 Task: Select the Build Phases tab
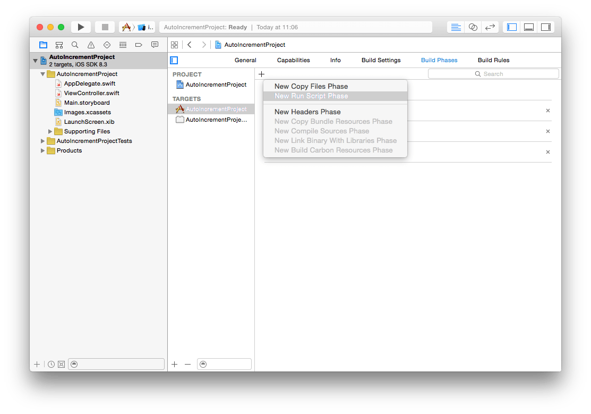coord(439,61)
